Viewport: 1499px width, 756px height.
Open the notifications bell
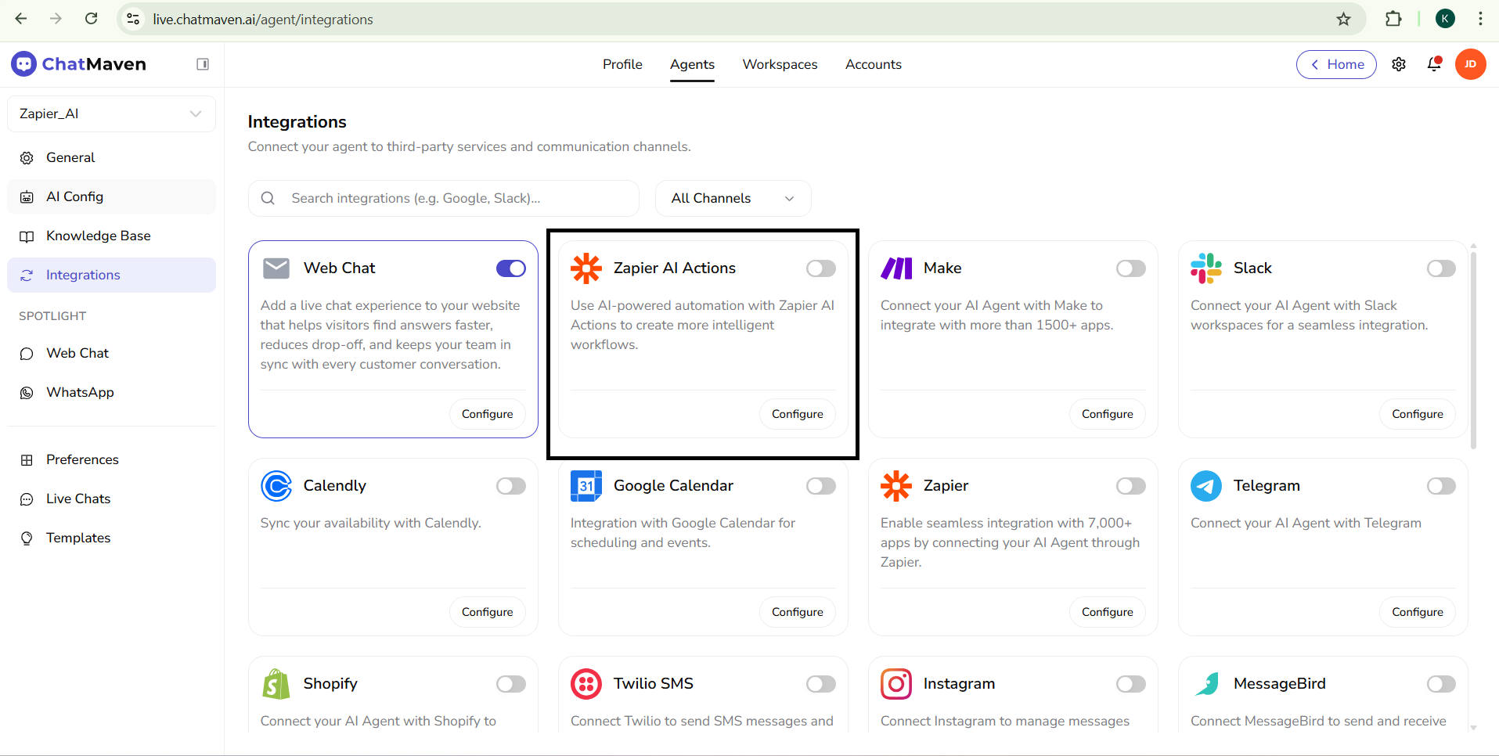[1434, 64]
